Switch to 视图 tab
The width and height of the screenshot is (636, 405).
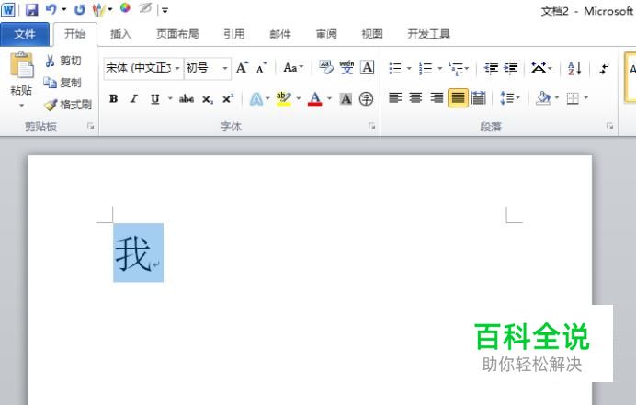point(372,34)
